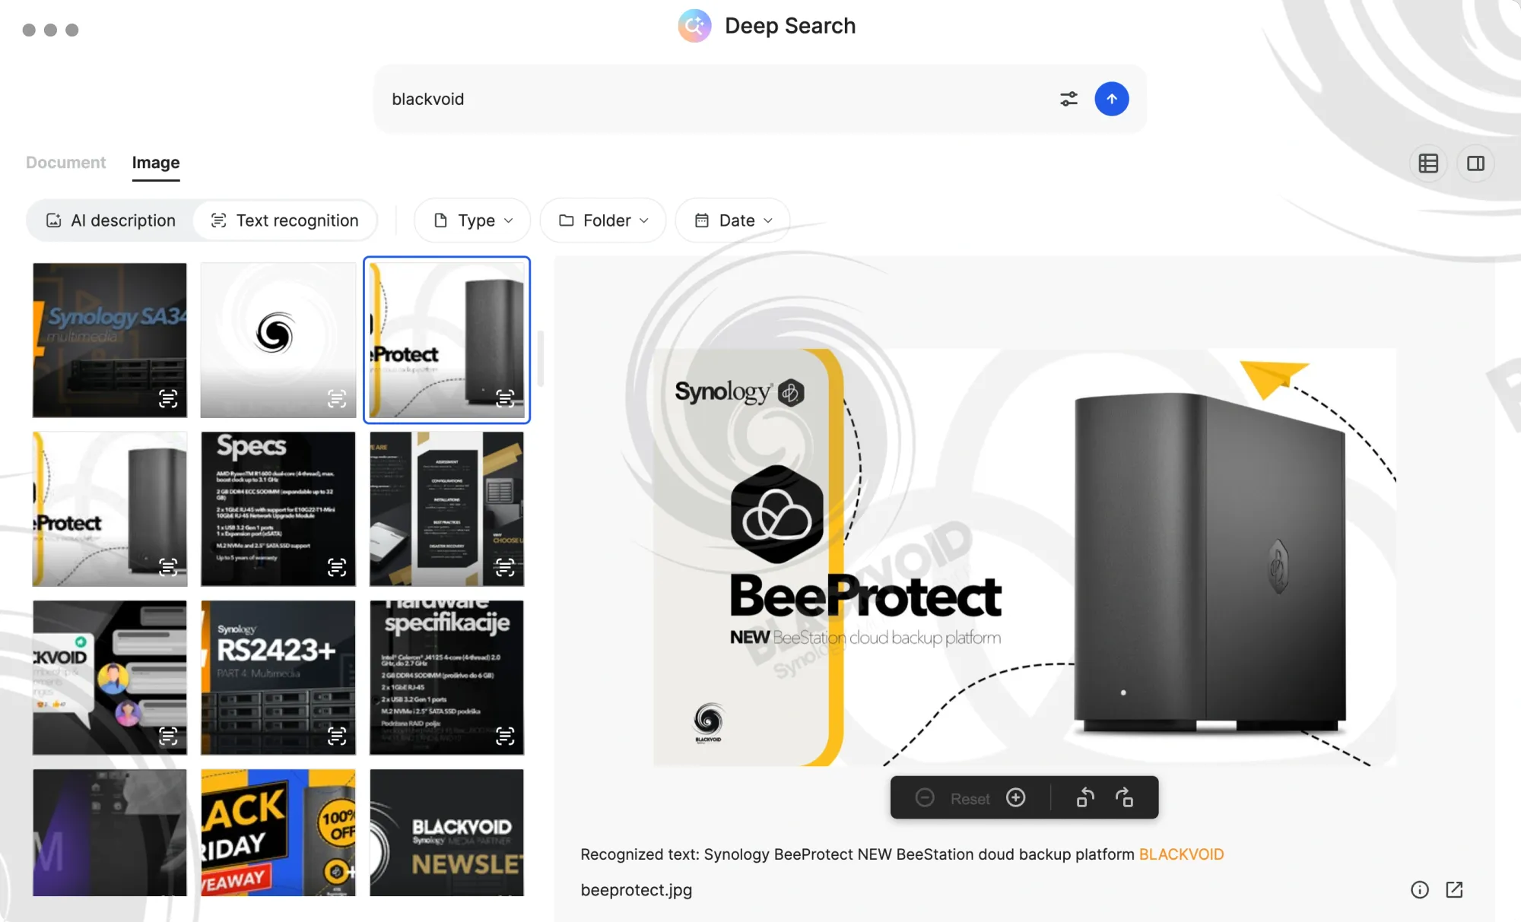Submit search with blue arrow button
The height and width of the screenshot is (922, 1521).
[1111, 99]
